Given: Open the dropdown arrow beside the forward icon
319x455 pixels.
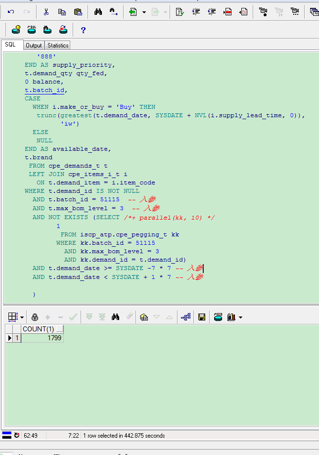Looking at the screenshot, I should click(x=165, y=12).
